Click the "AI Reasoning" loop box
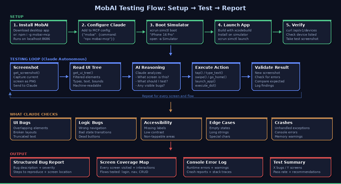The image size is (341, 184). tap(156, 76)
